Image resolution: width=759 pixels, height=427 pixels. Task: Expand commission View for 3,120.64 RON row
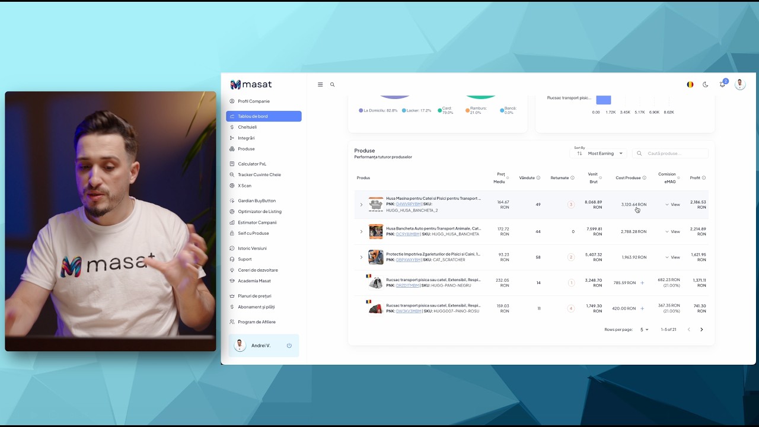pyautogui.click(x=672, y=205)
